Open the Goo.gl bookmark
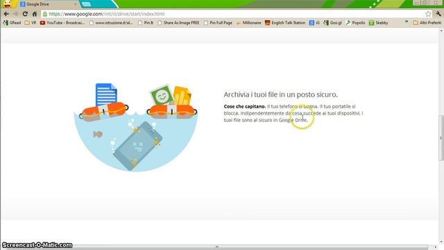 coord(333,23)
